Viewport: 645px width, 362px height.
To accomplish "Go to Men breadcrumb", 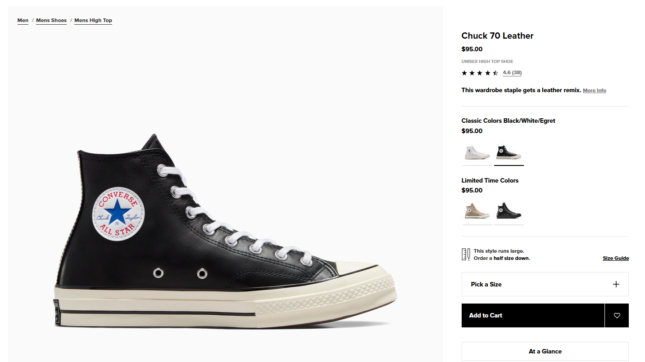I will pyautogui.click(x=23, y=20).
